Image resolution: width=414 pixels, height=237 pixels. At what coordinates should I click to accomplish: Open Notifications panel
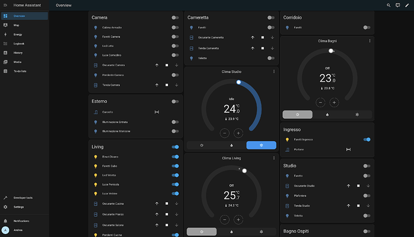(x=25, y=221)
